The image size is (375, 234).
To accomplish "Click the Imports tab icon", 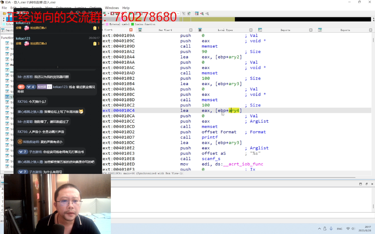I will tap(260, 30).
